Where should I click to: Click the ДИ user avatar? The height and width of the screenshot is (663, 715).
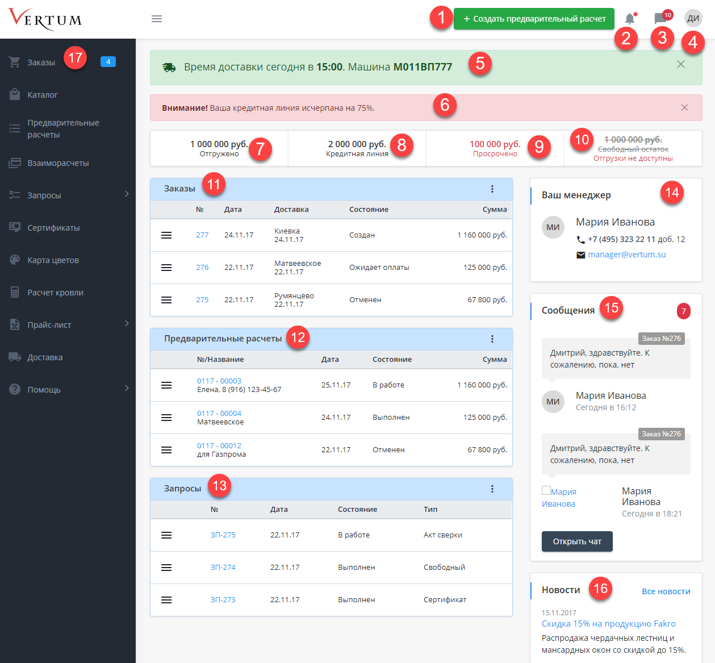(693, 18)
